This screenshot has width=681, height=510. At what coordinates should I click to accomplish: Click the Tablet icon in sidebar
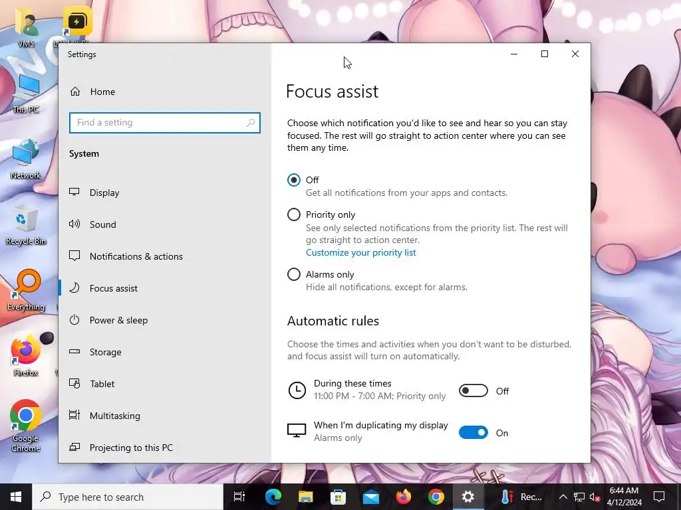tap(74, 384)
